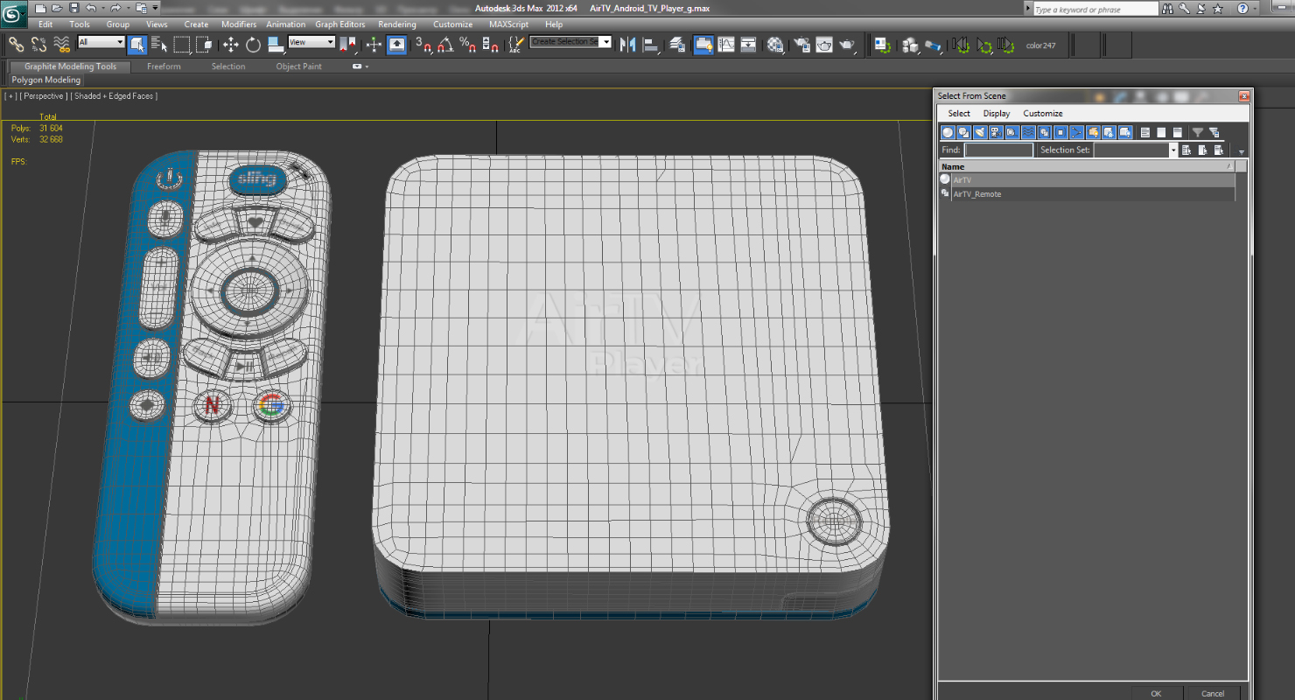Click OK in Select From Scene dialog
1295x700 pixels.
pos(1156,693)
